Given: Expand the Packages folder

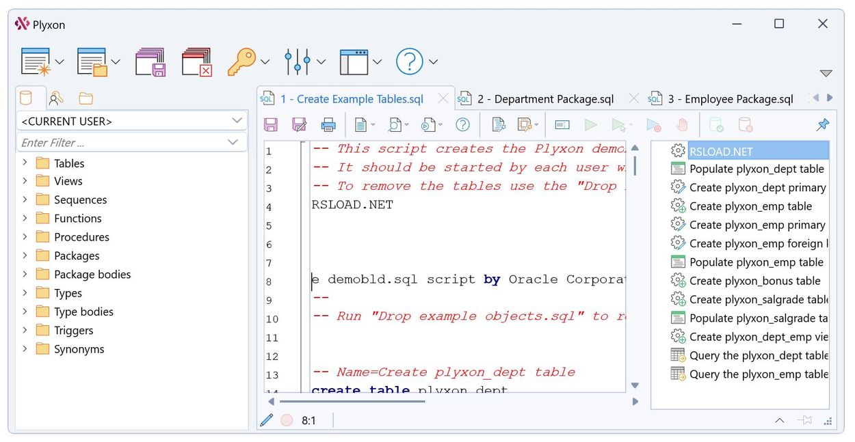Looking at the screenshot, I should tap(25, 255).
